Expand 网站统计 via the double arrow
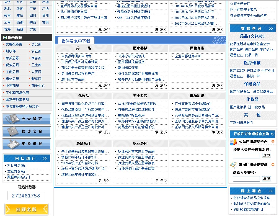The width and height of the screenshot is (279, 216). [x=45, y=159]
